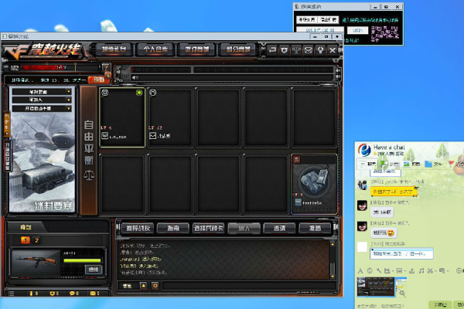
Task: Click the chat message input field in game
Action: click(x=248, y=285)
